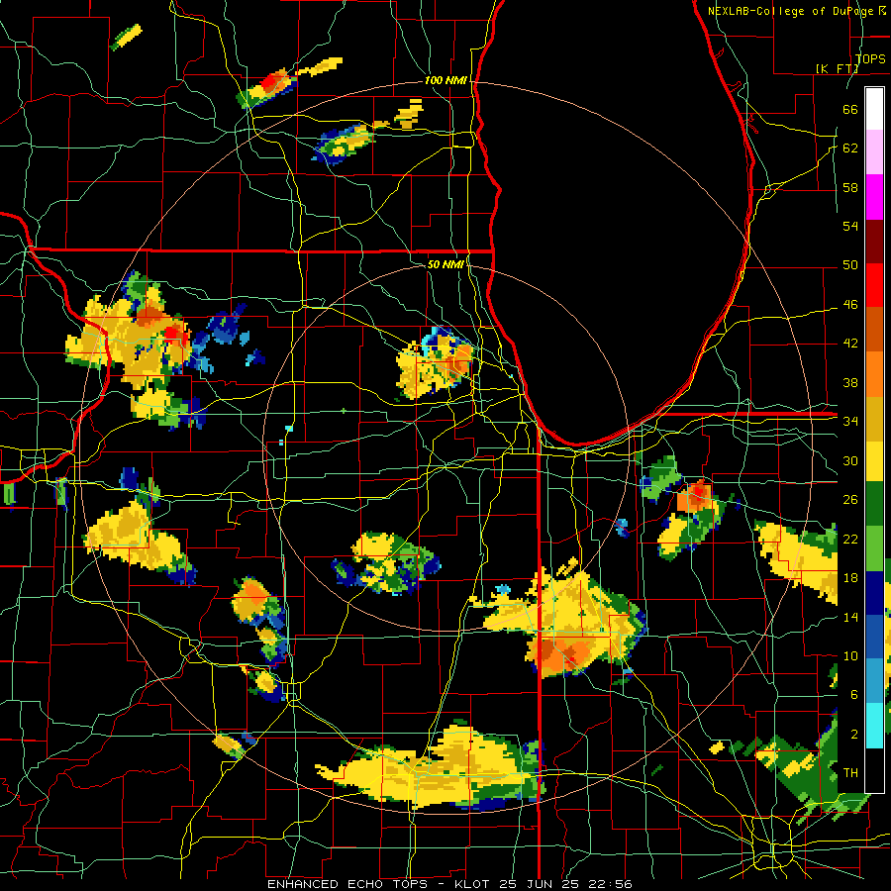891x891 pixels.
Task: Pick the cyan legend swatch
Action: pyautogui.click(x=874, y=725)
